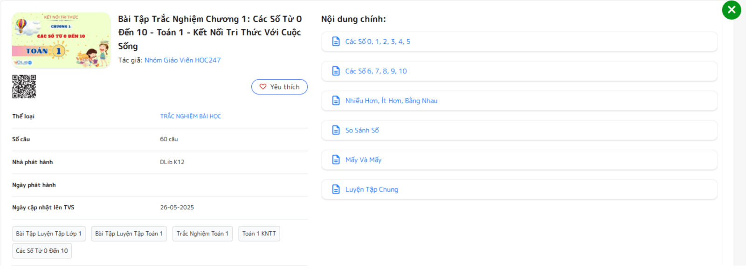Click document icon beside Nhiều Hơn, Ít Hơn, Bằng Nhau

click(336, 101)
